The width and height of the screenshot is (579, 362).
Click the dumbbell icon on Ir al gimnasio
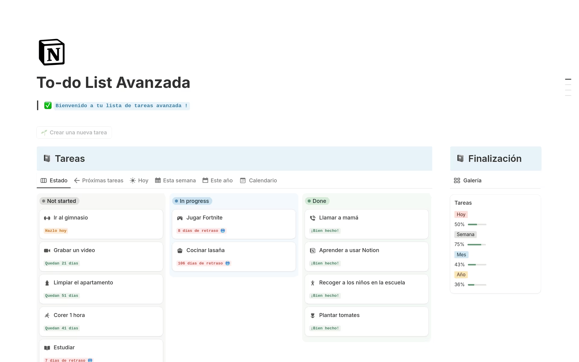click(x=47, y=218)
